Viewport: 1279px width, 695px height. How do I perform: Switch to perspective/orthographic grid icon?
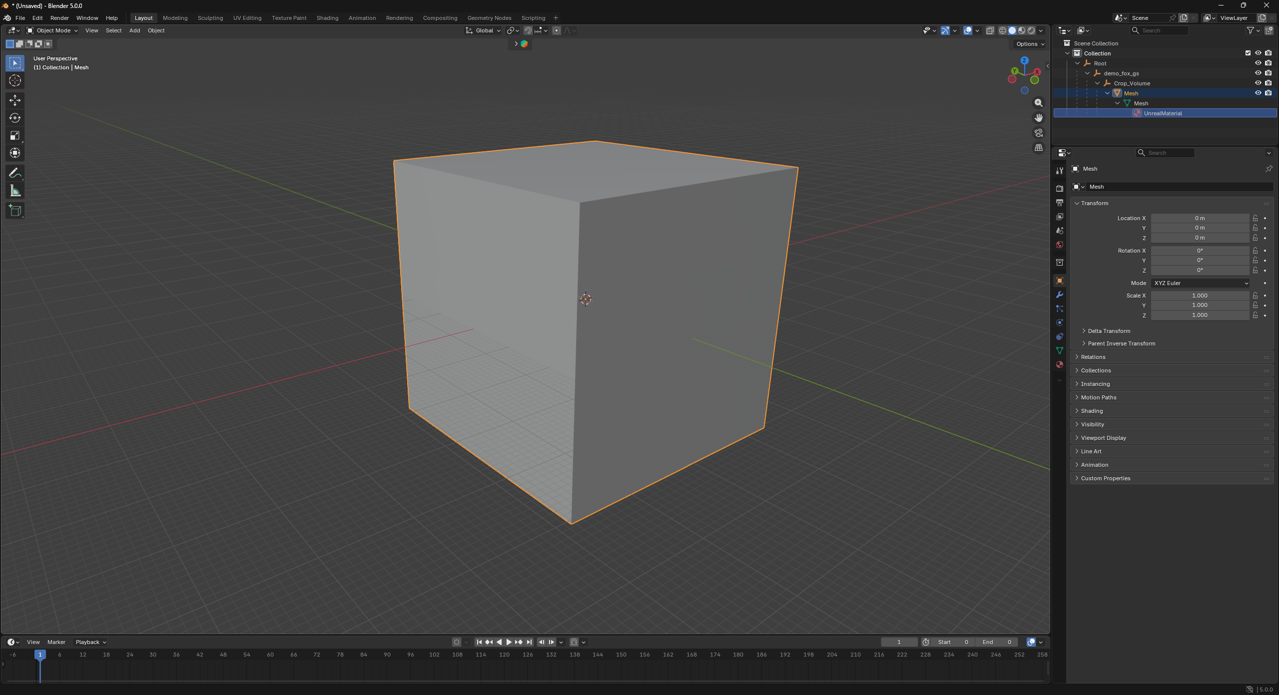[1039, 148]
